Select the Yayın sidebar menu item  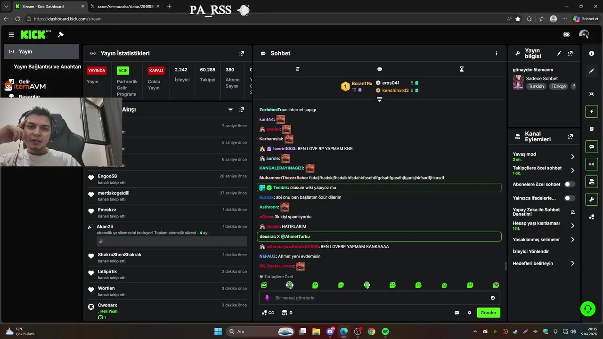pyautogui.click(x=41, y=51)
